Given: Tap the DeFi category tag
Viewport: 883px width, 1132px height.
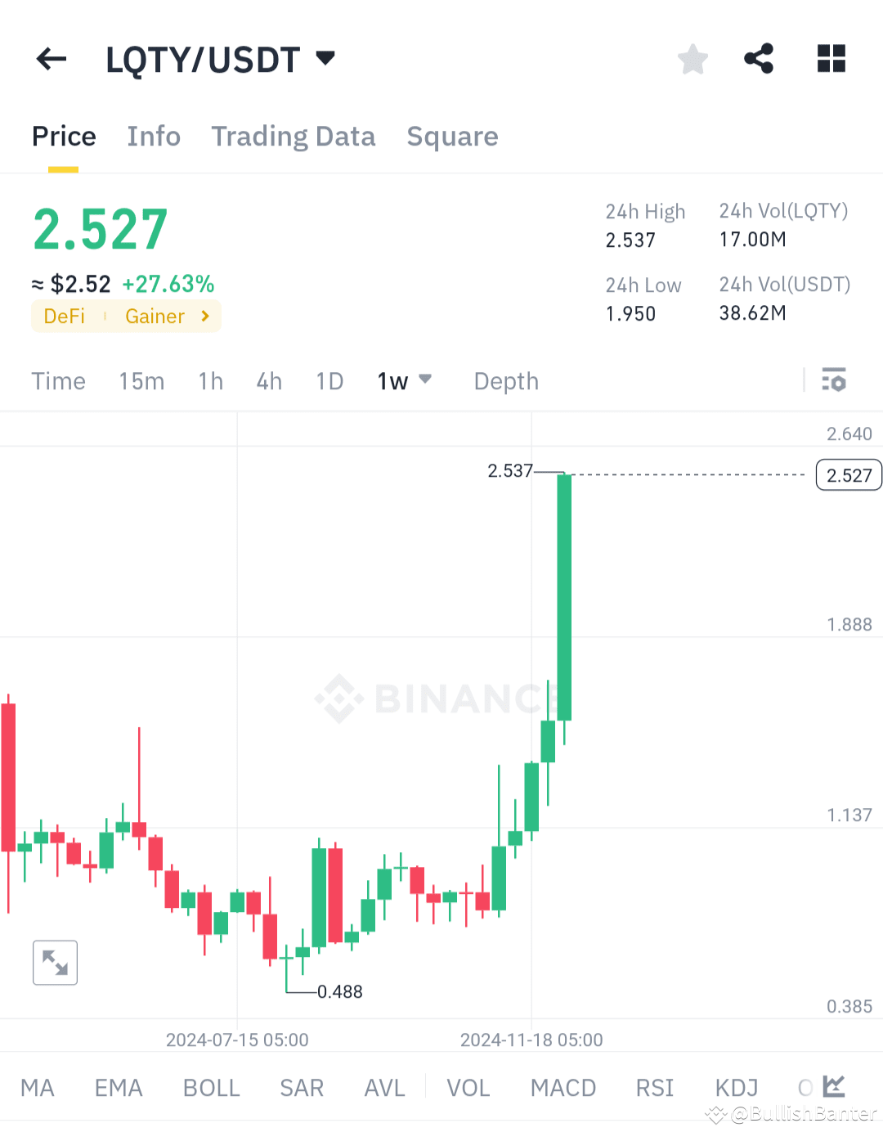Looking at the screenshot, I should tap(64, 316).
